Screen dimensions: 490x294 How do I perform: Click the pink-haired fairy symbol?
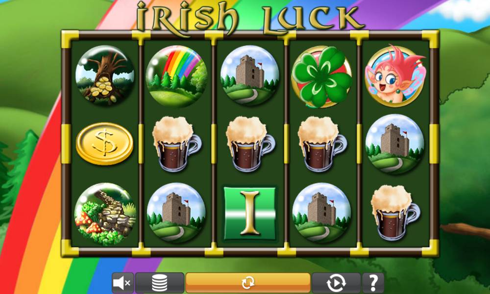pyautogui.click(x=395, y=75)
